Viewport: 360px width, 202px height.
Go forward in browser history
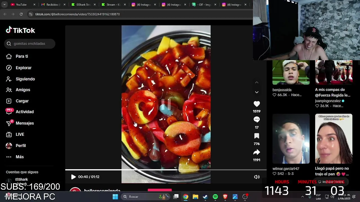point(13,14)
